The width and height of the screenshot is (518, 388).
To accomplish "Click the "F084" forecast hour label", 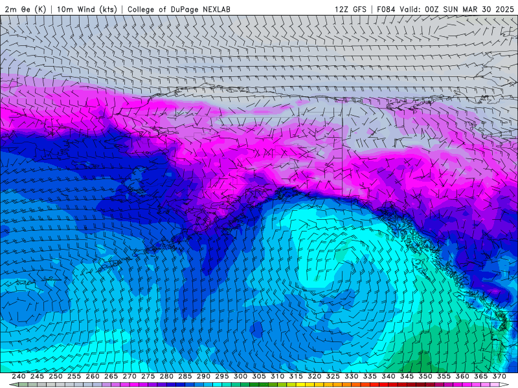I will 386,9.
